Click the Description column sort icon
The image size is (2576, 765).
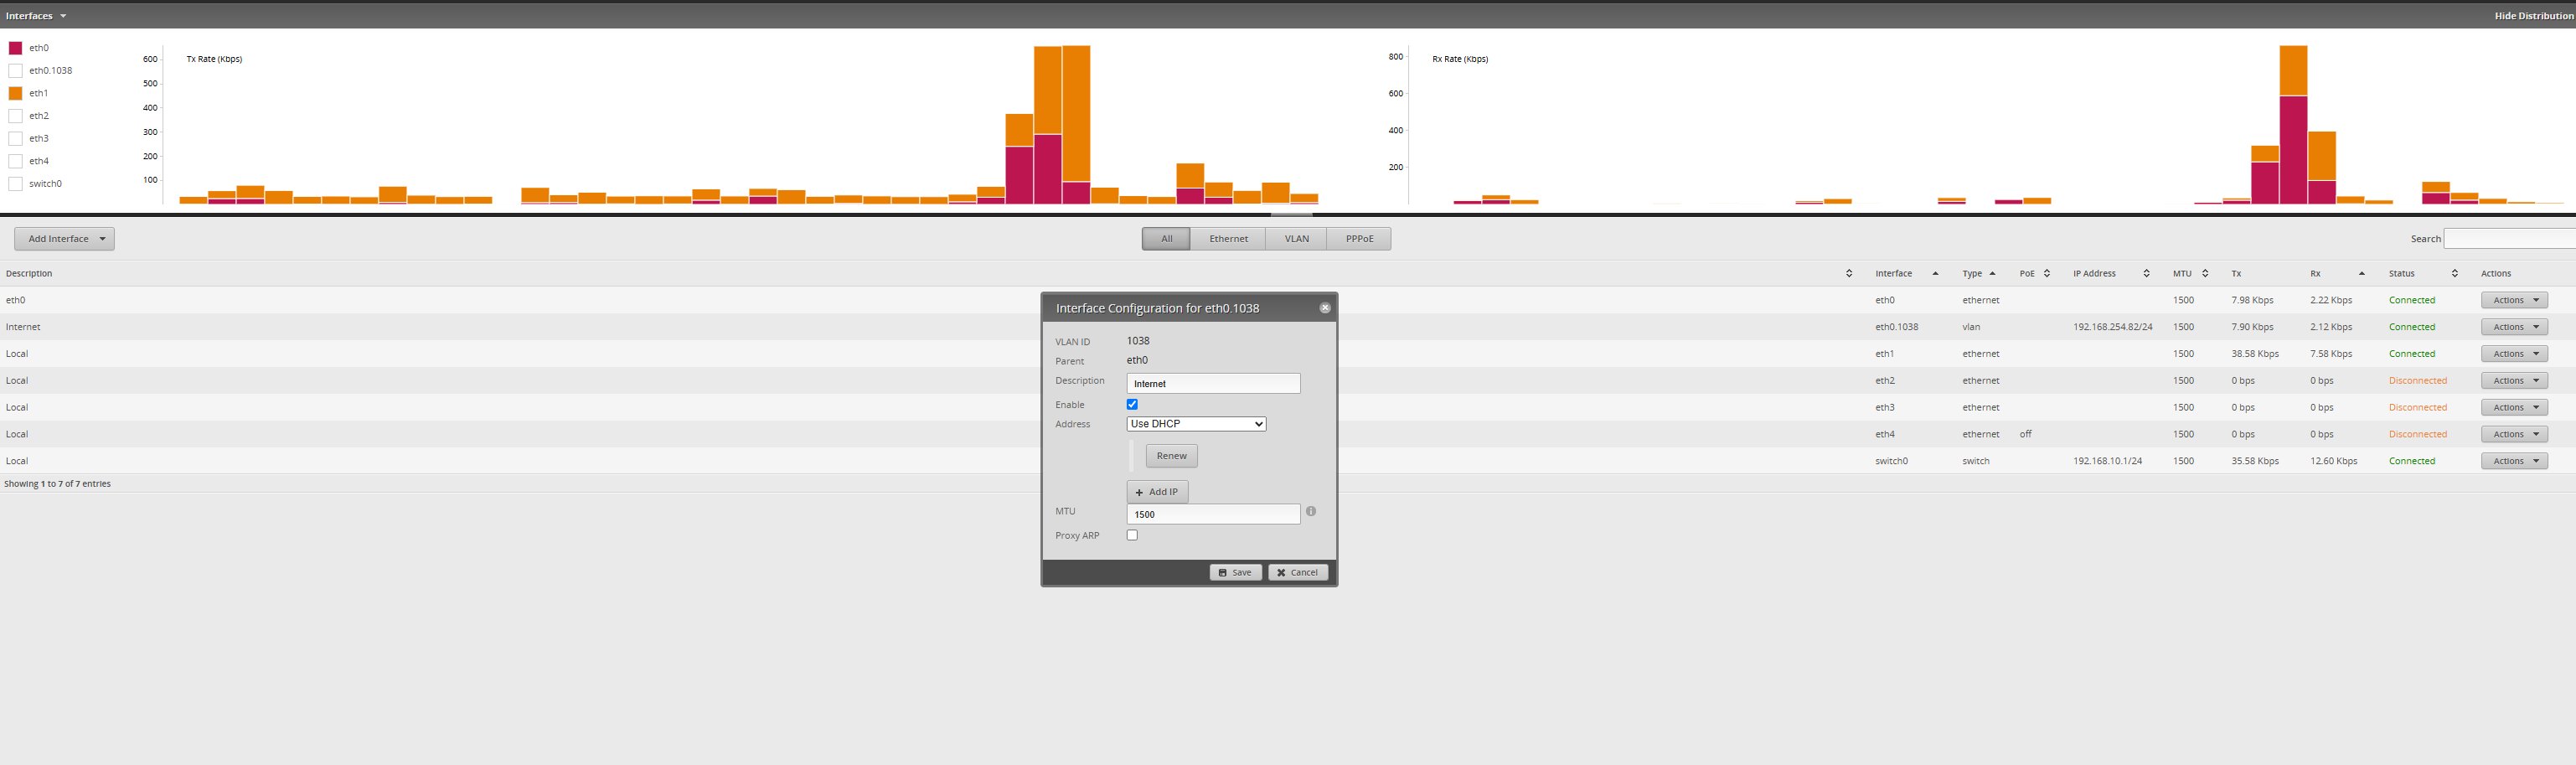point(1848,274)
